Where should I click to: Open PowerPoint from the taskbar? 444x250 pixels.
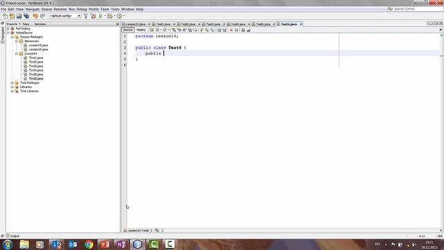pyautogui.click(x=105, y=244)
